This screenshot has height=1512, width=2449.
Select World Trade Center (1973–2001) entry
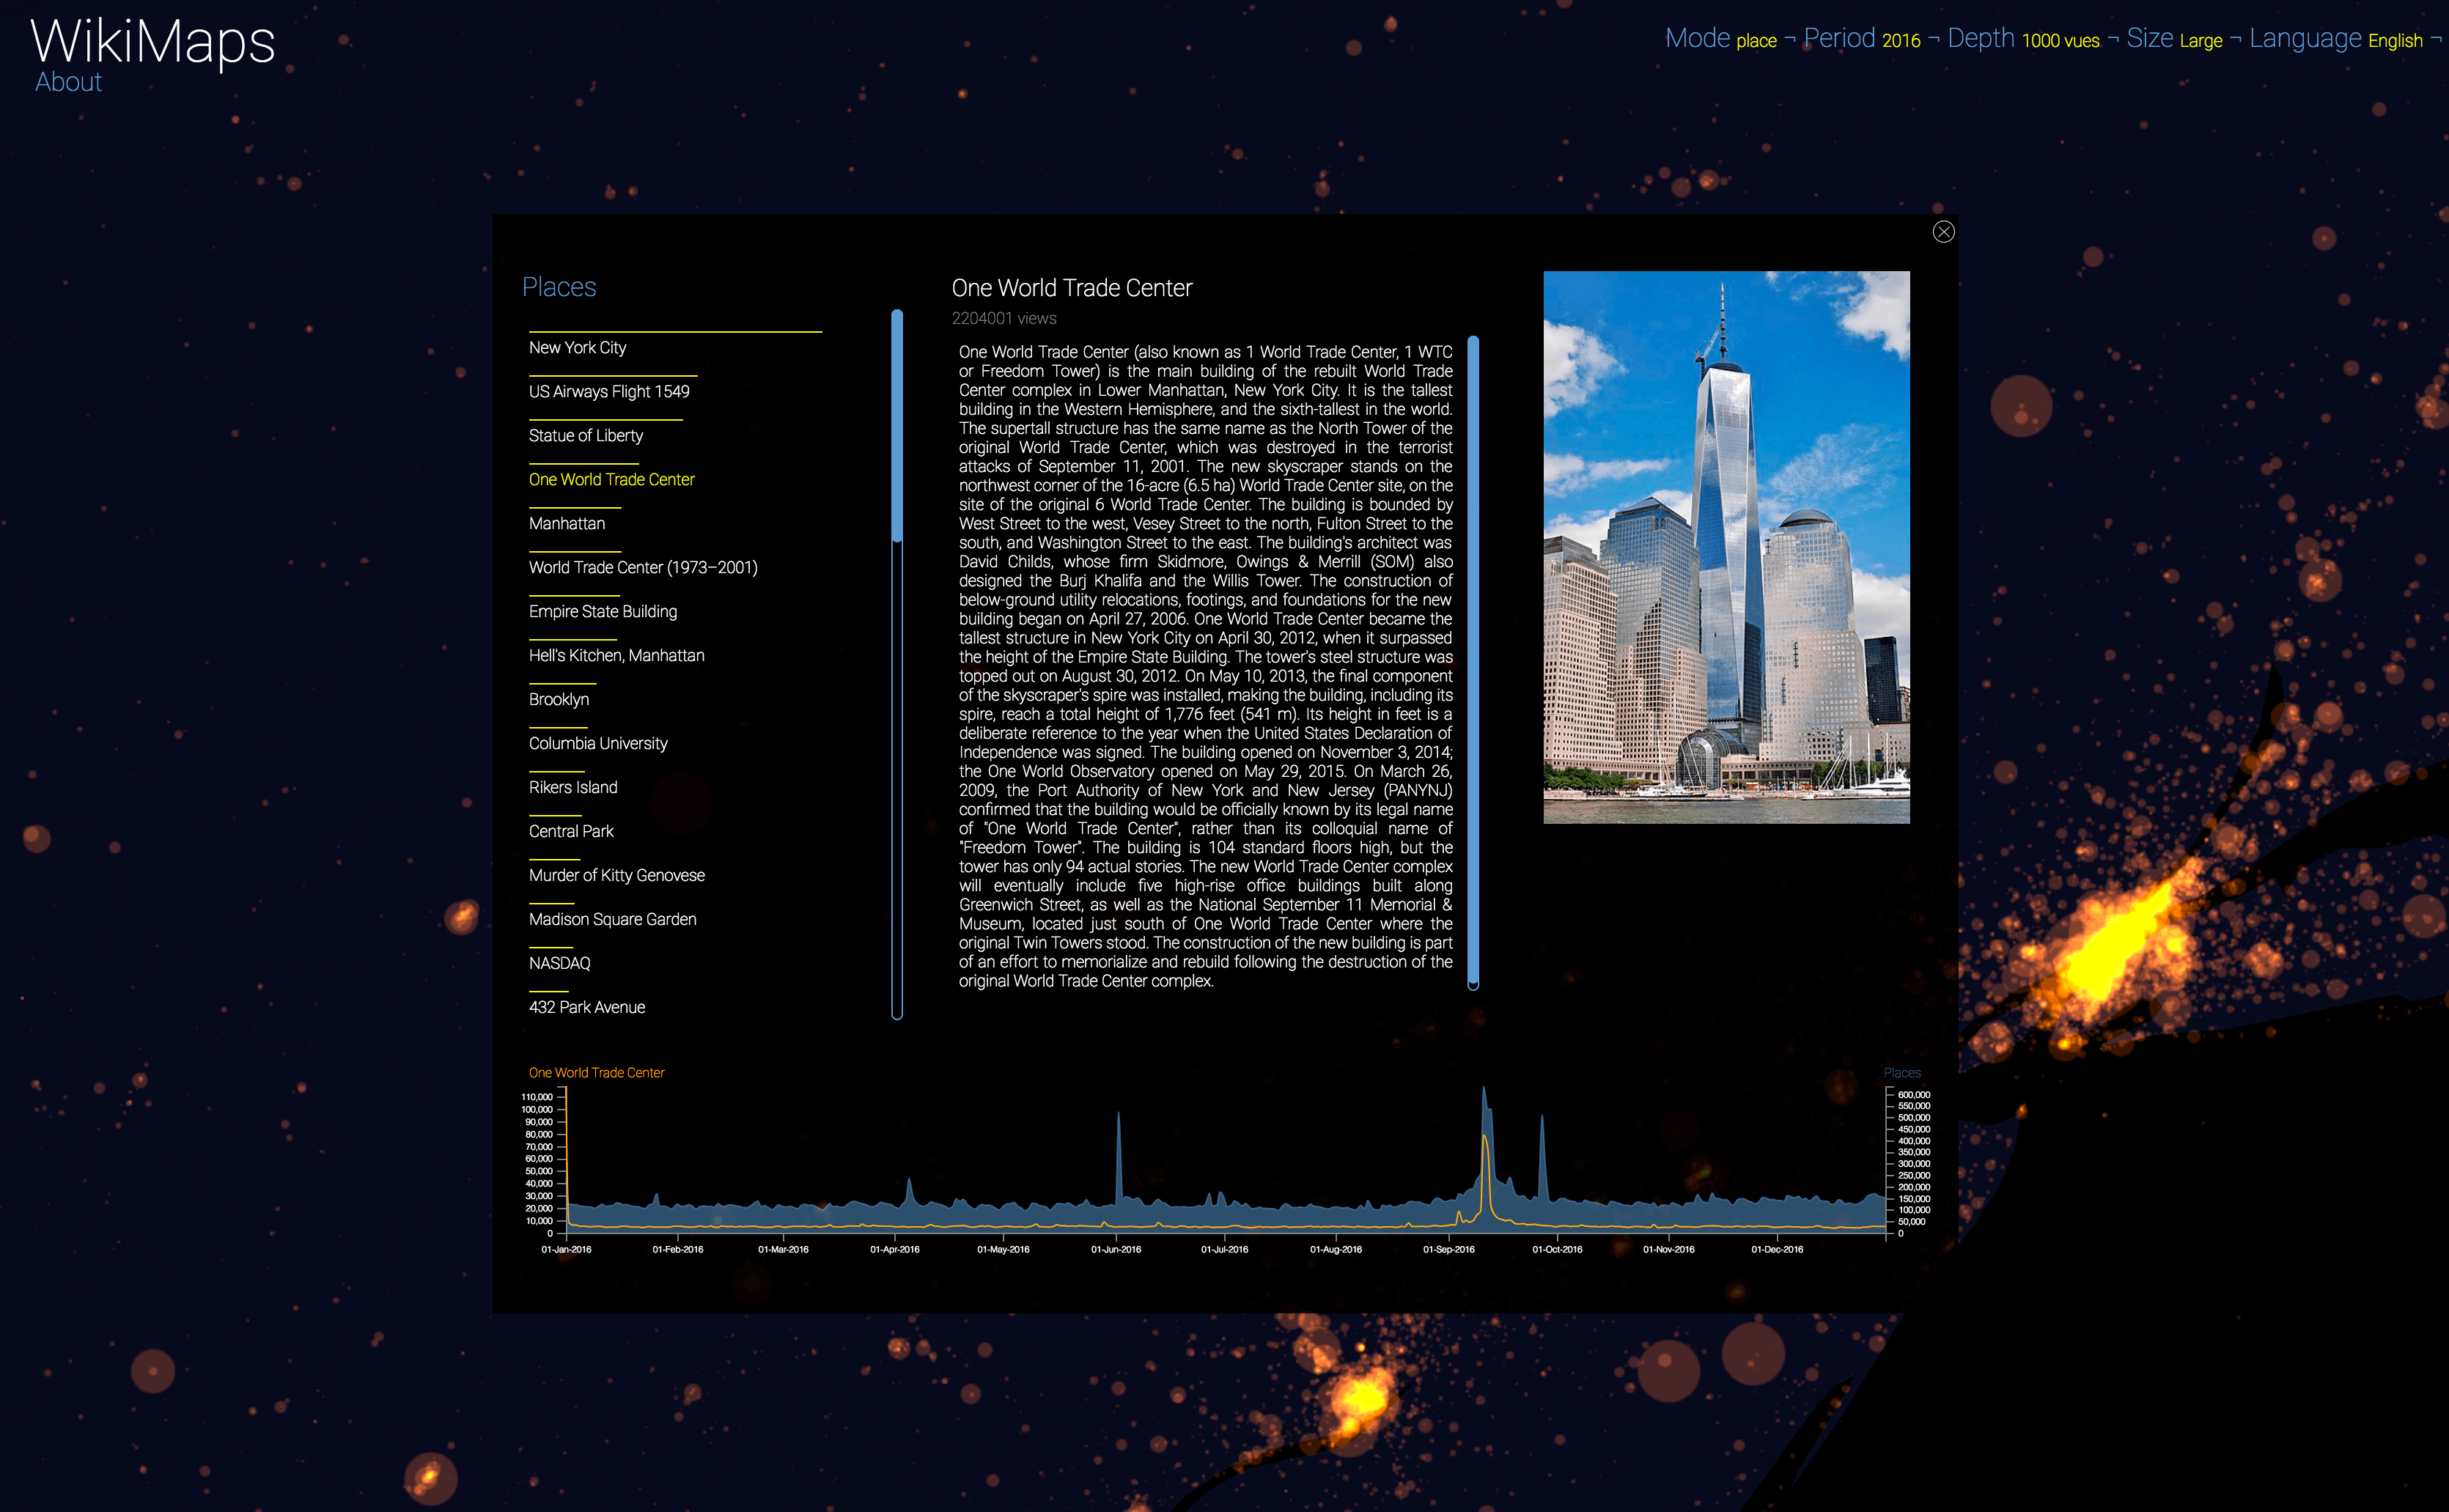coord(643,568)
